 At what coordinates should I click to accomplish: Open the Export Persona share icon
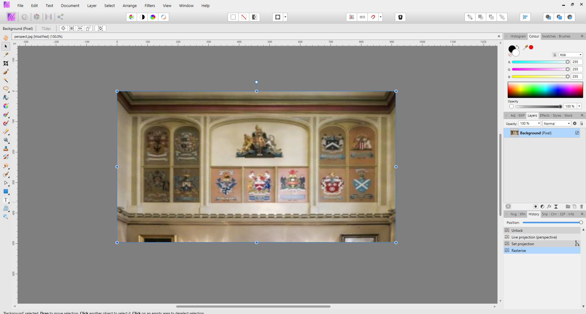pos(60,17)
